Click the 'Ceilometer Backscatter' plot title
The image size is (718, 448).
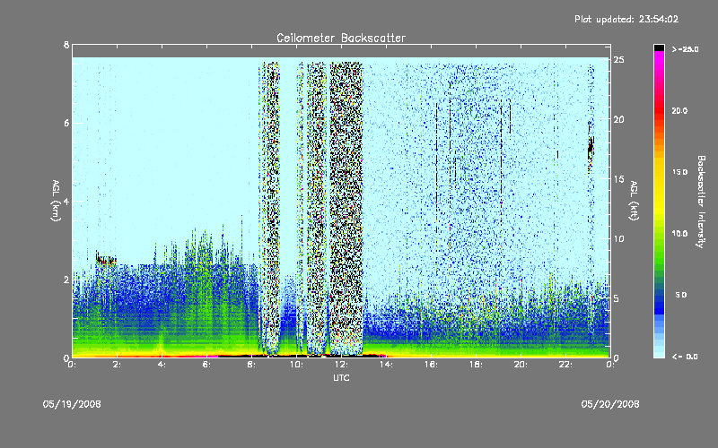coord(341,38)
